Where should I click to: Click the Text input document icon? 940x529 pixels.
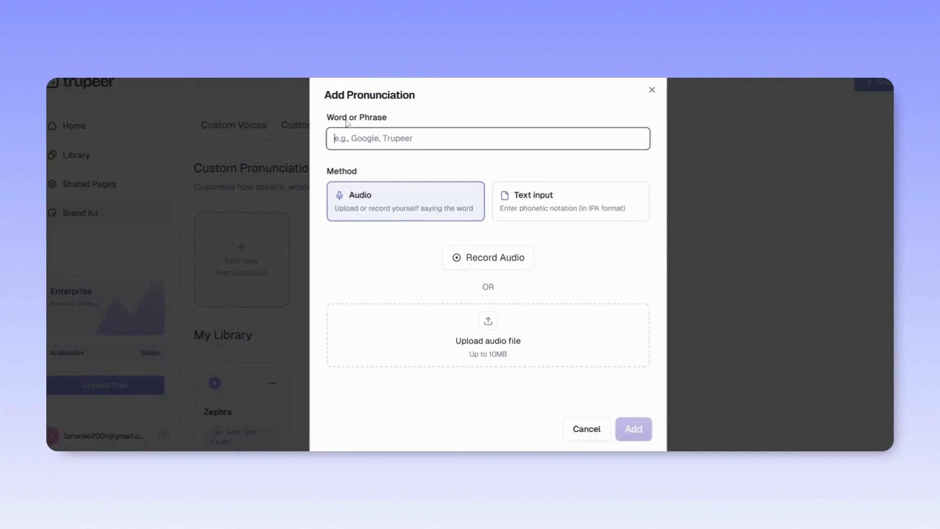[x=505, y=195]
